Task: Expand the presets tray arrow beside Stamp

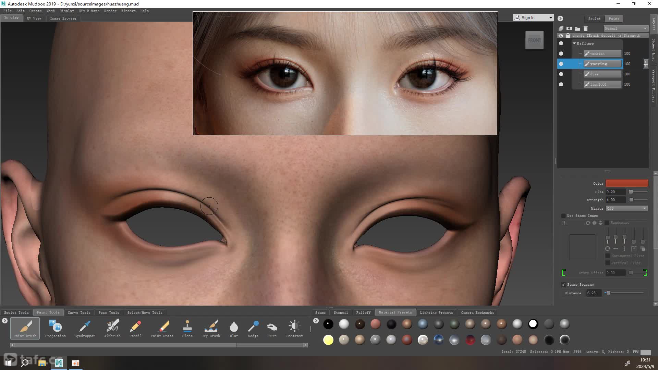Action: click(x=316, y=321)
